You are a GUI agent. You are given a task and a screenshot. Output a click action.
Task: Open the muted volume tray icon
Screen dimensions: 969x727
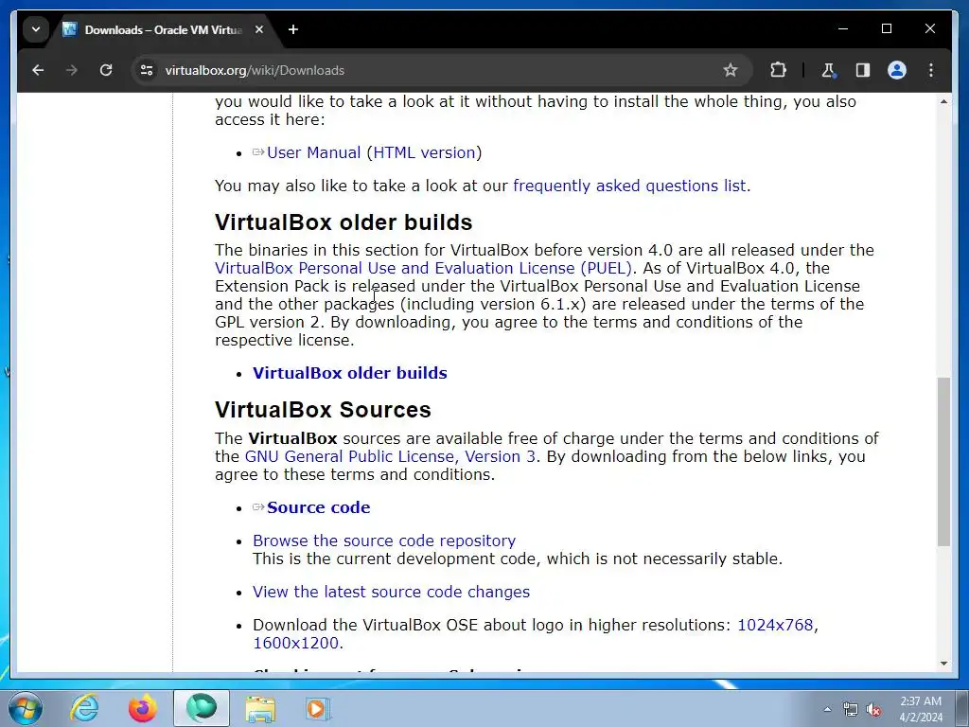pos(873,709)
